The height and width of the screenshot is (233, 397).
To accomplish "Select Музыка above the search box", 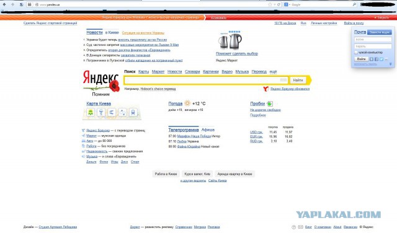I will 242,72.
